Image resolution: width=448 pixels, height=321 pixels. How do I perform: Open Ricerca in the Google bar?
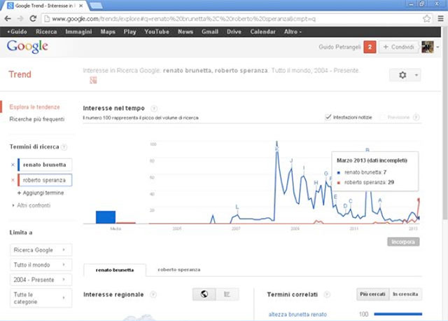coord(46,32)
